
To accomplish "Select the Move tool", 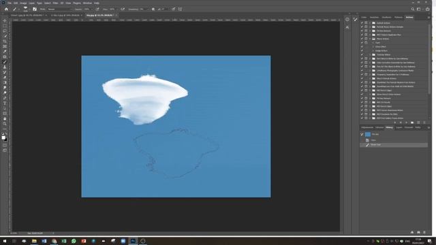I will [x=5, y=20].
